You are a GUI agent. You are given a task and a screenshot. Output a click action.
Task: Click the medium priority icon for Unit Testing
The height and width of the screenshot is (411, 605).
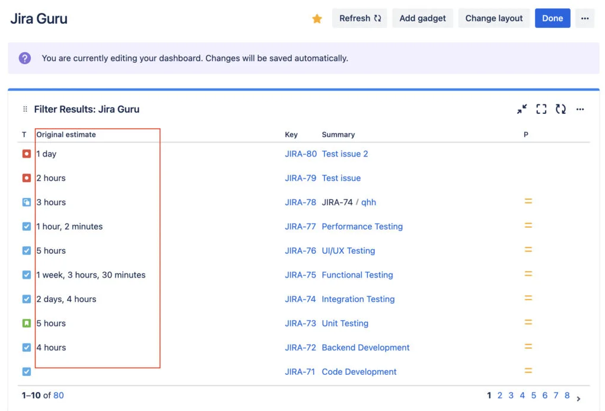(x=528, y=322)
